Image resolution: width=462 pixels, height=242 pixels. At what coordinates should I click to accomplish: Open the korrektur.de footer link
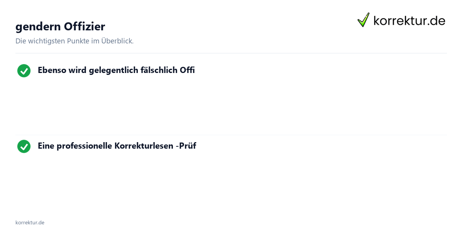click(30, 222)
